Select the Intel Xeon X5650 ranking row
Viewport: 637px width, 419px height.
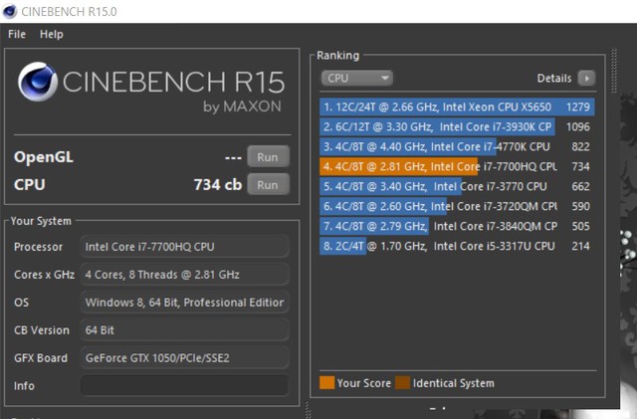pos(457,106)
